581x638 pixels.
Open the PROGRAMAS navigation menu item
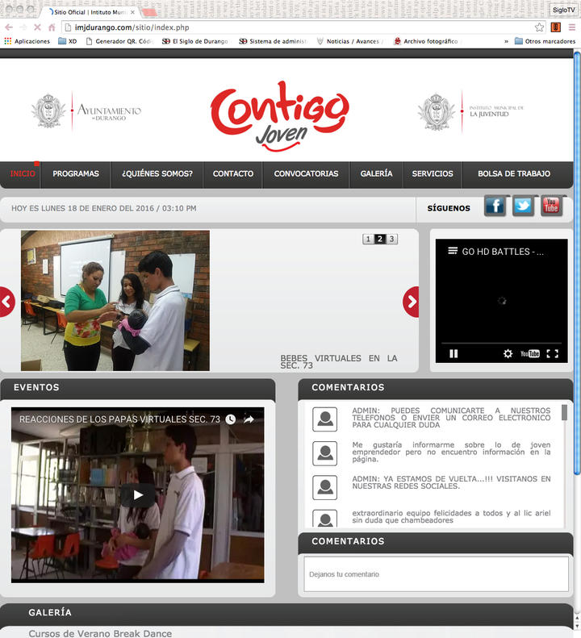tap(76, 173)
